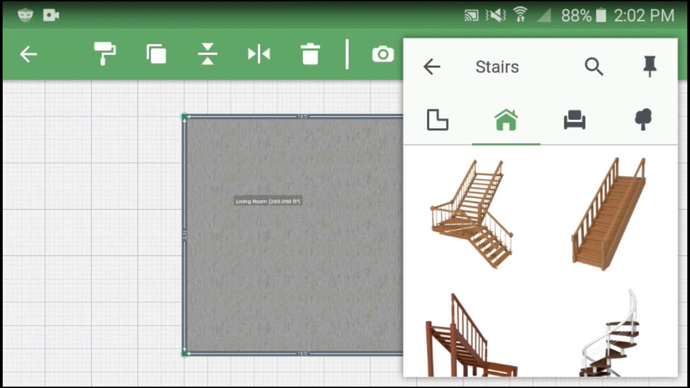Tap the mask app notification icon
This screenshot has height=388, width=690.
(25, 15)
